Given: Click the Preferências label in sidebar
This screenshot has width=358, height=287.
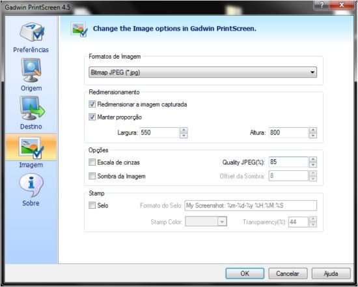Looking at the screenshot, I should 31,50.
